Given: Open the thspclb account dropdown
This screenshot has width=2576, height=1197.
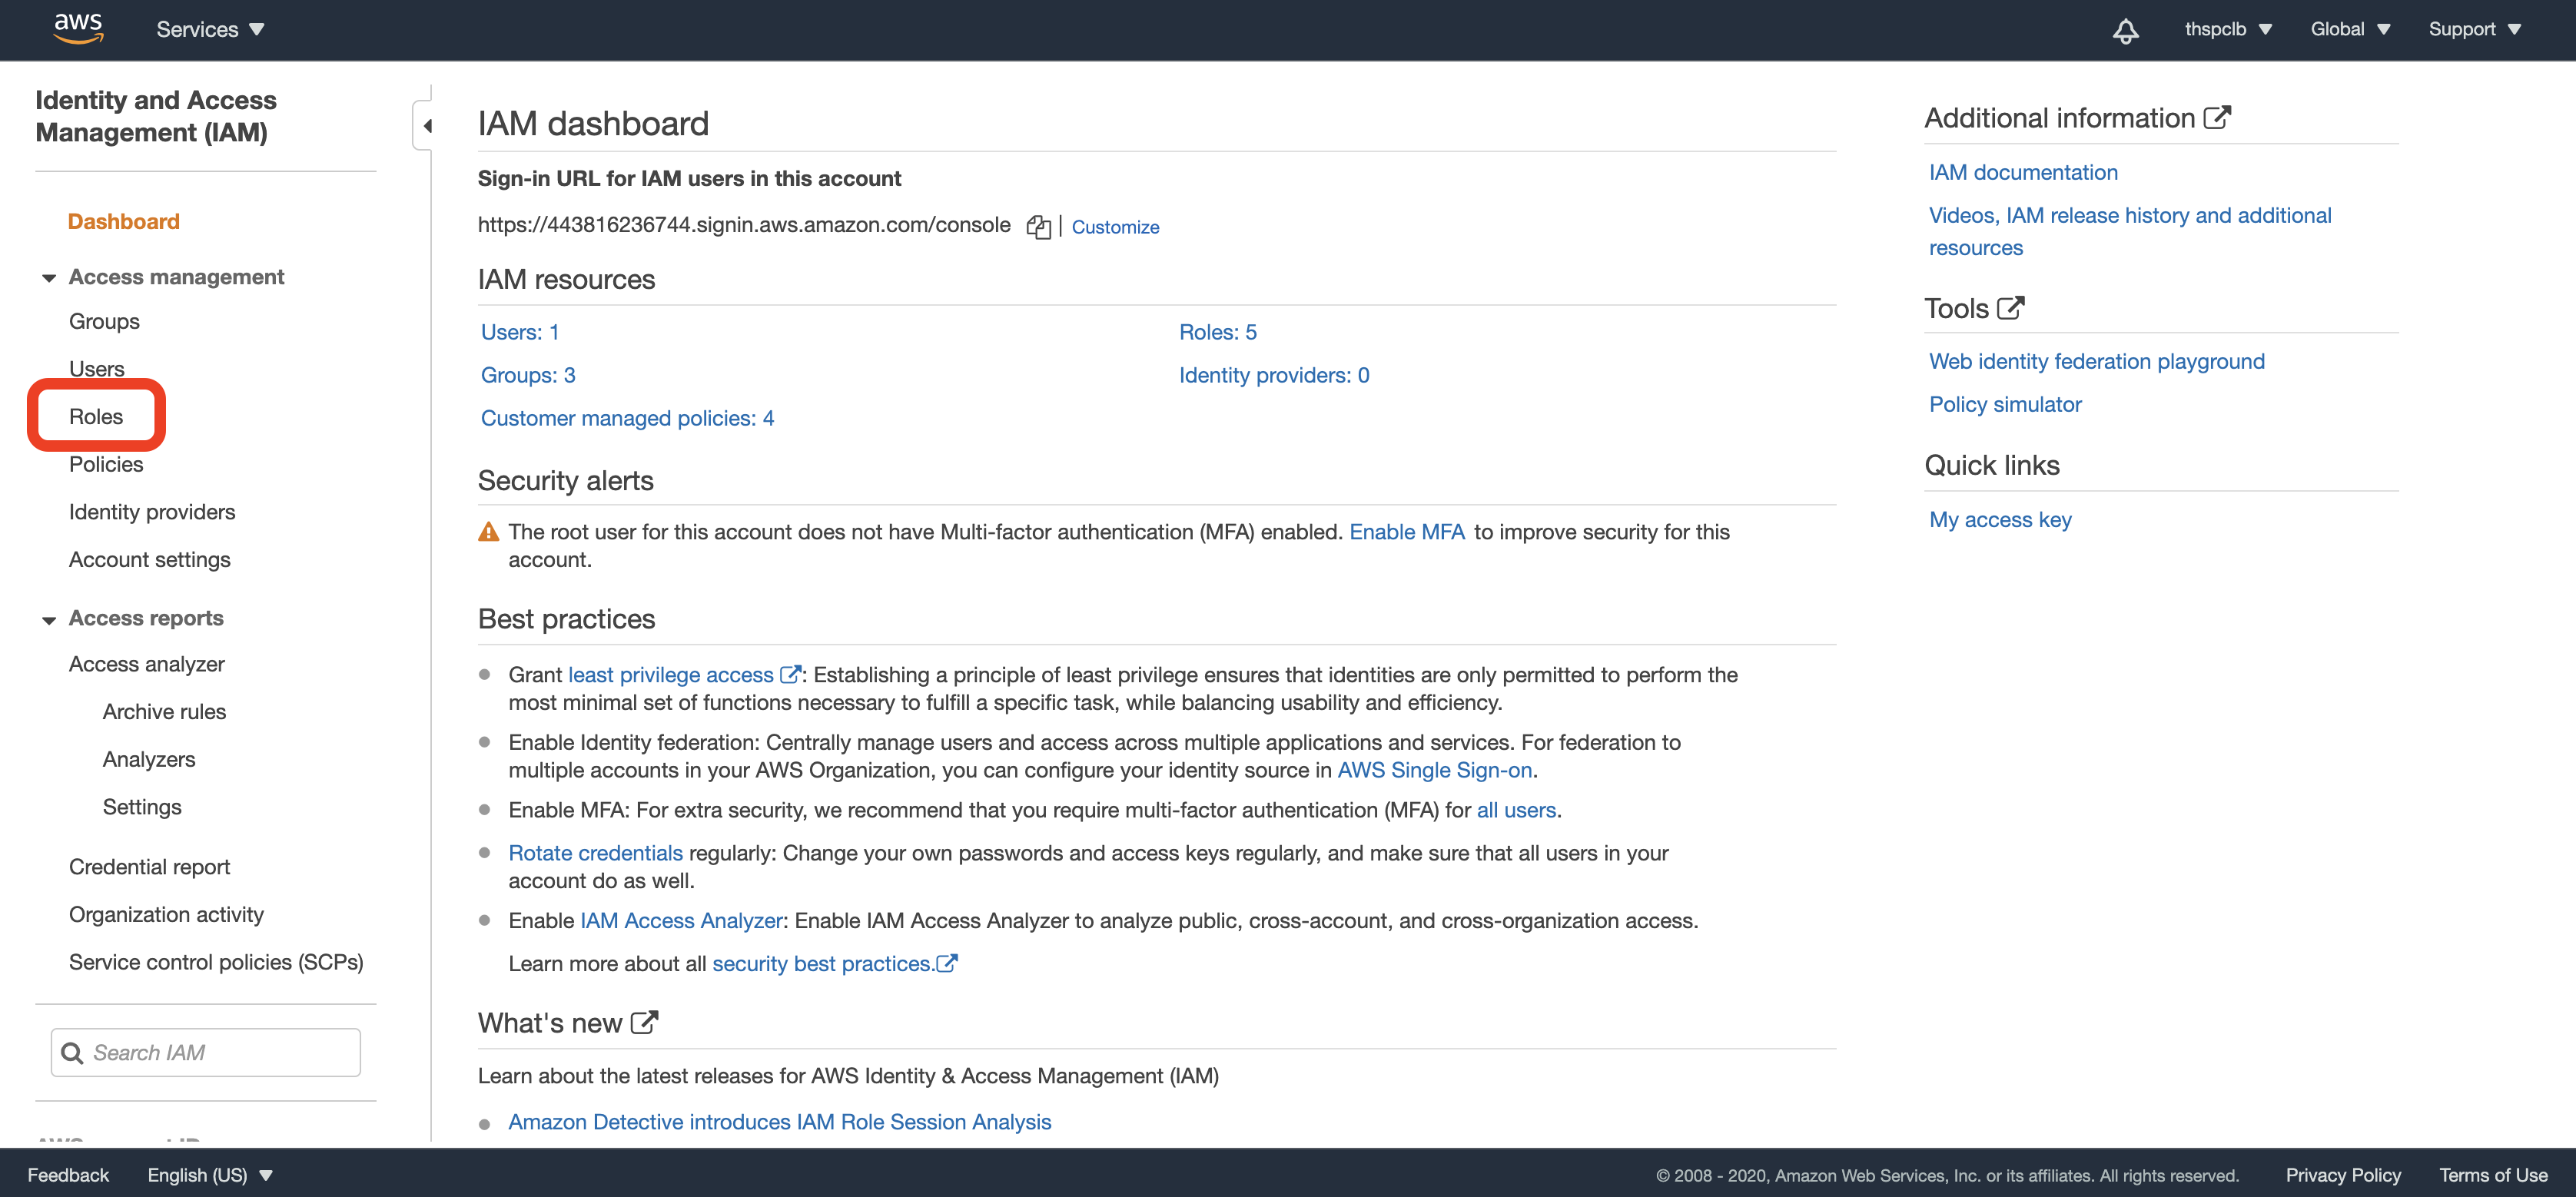Looking at the screenshot, I should click(x=2228, y=30).
